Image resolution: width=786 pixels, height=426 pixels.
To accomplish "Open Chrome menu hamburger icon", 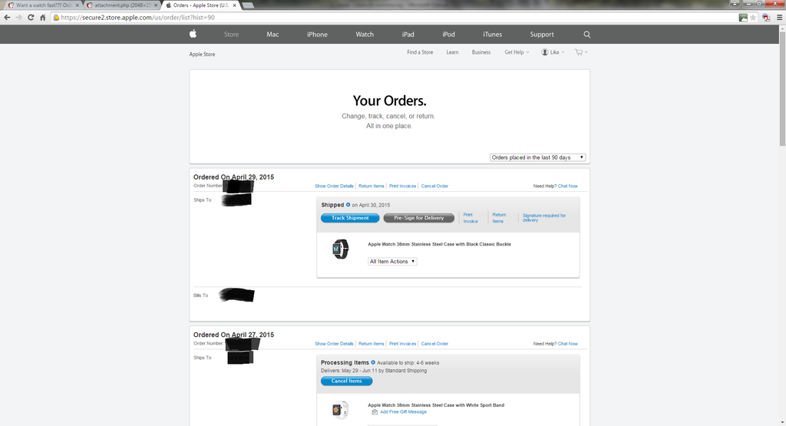I will (779, 18).
